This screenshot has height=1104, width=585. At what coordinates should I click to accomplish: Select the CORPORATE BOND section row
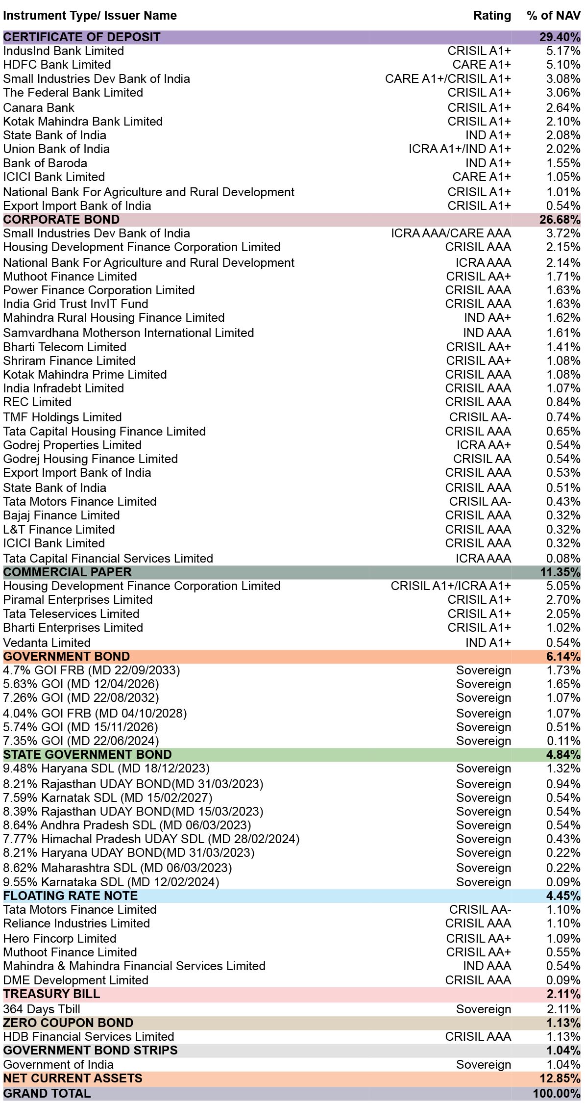pyautogui.click(x=292, y=220)
